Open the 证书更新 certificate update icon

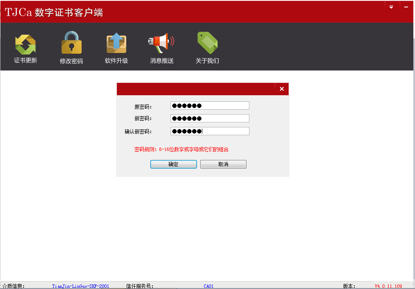(x=26, y=44)
